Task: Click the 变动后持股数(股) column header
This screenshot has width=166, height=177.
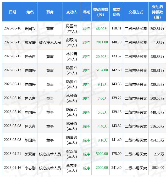Action: (157, 12)
